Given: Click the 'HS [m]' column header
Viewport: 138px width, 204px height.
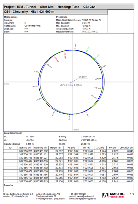Looking at the screenshot, I should coord(71,148).
